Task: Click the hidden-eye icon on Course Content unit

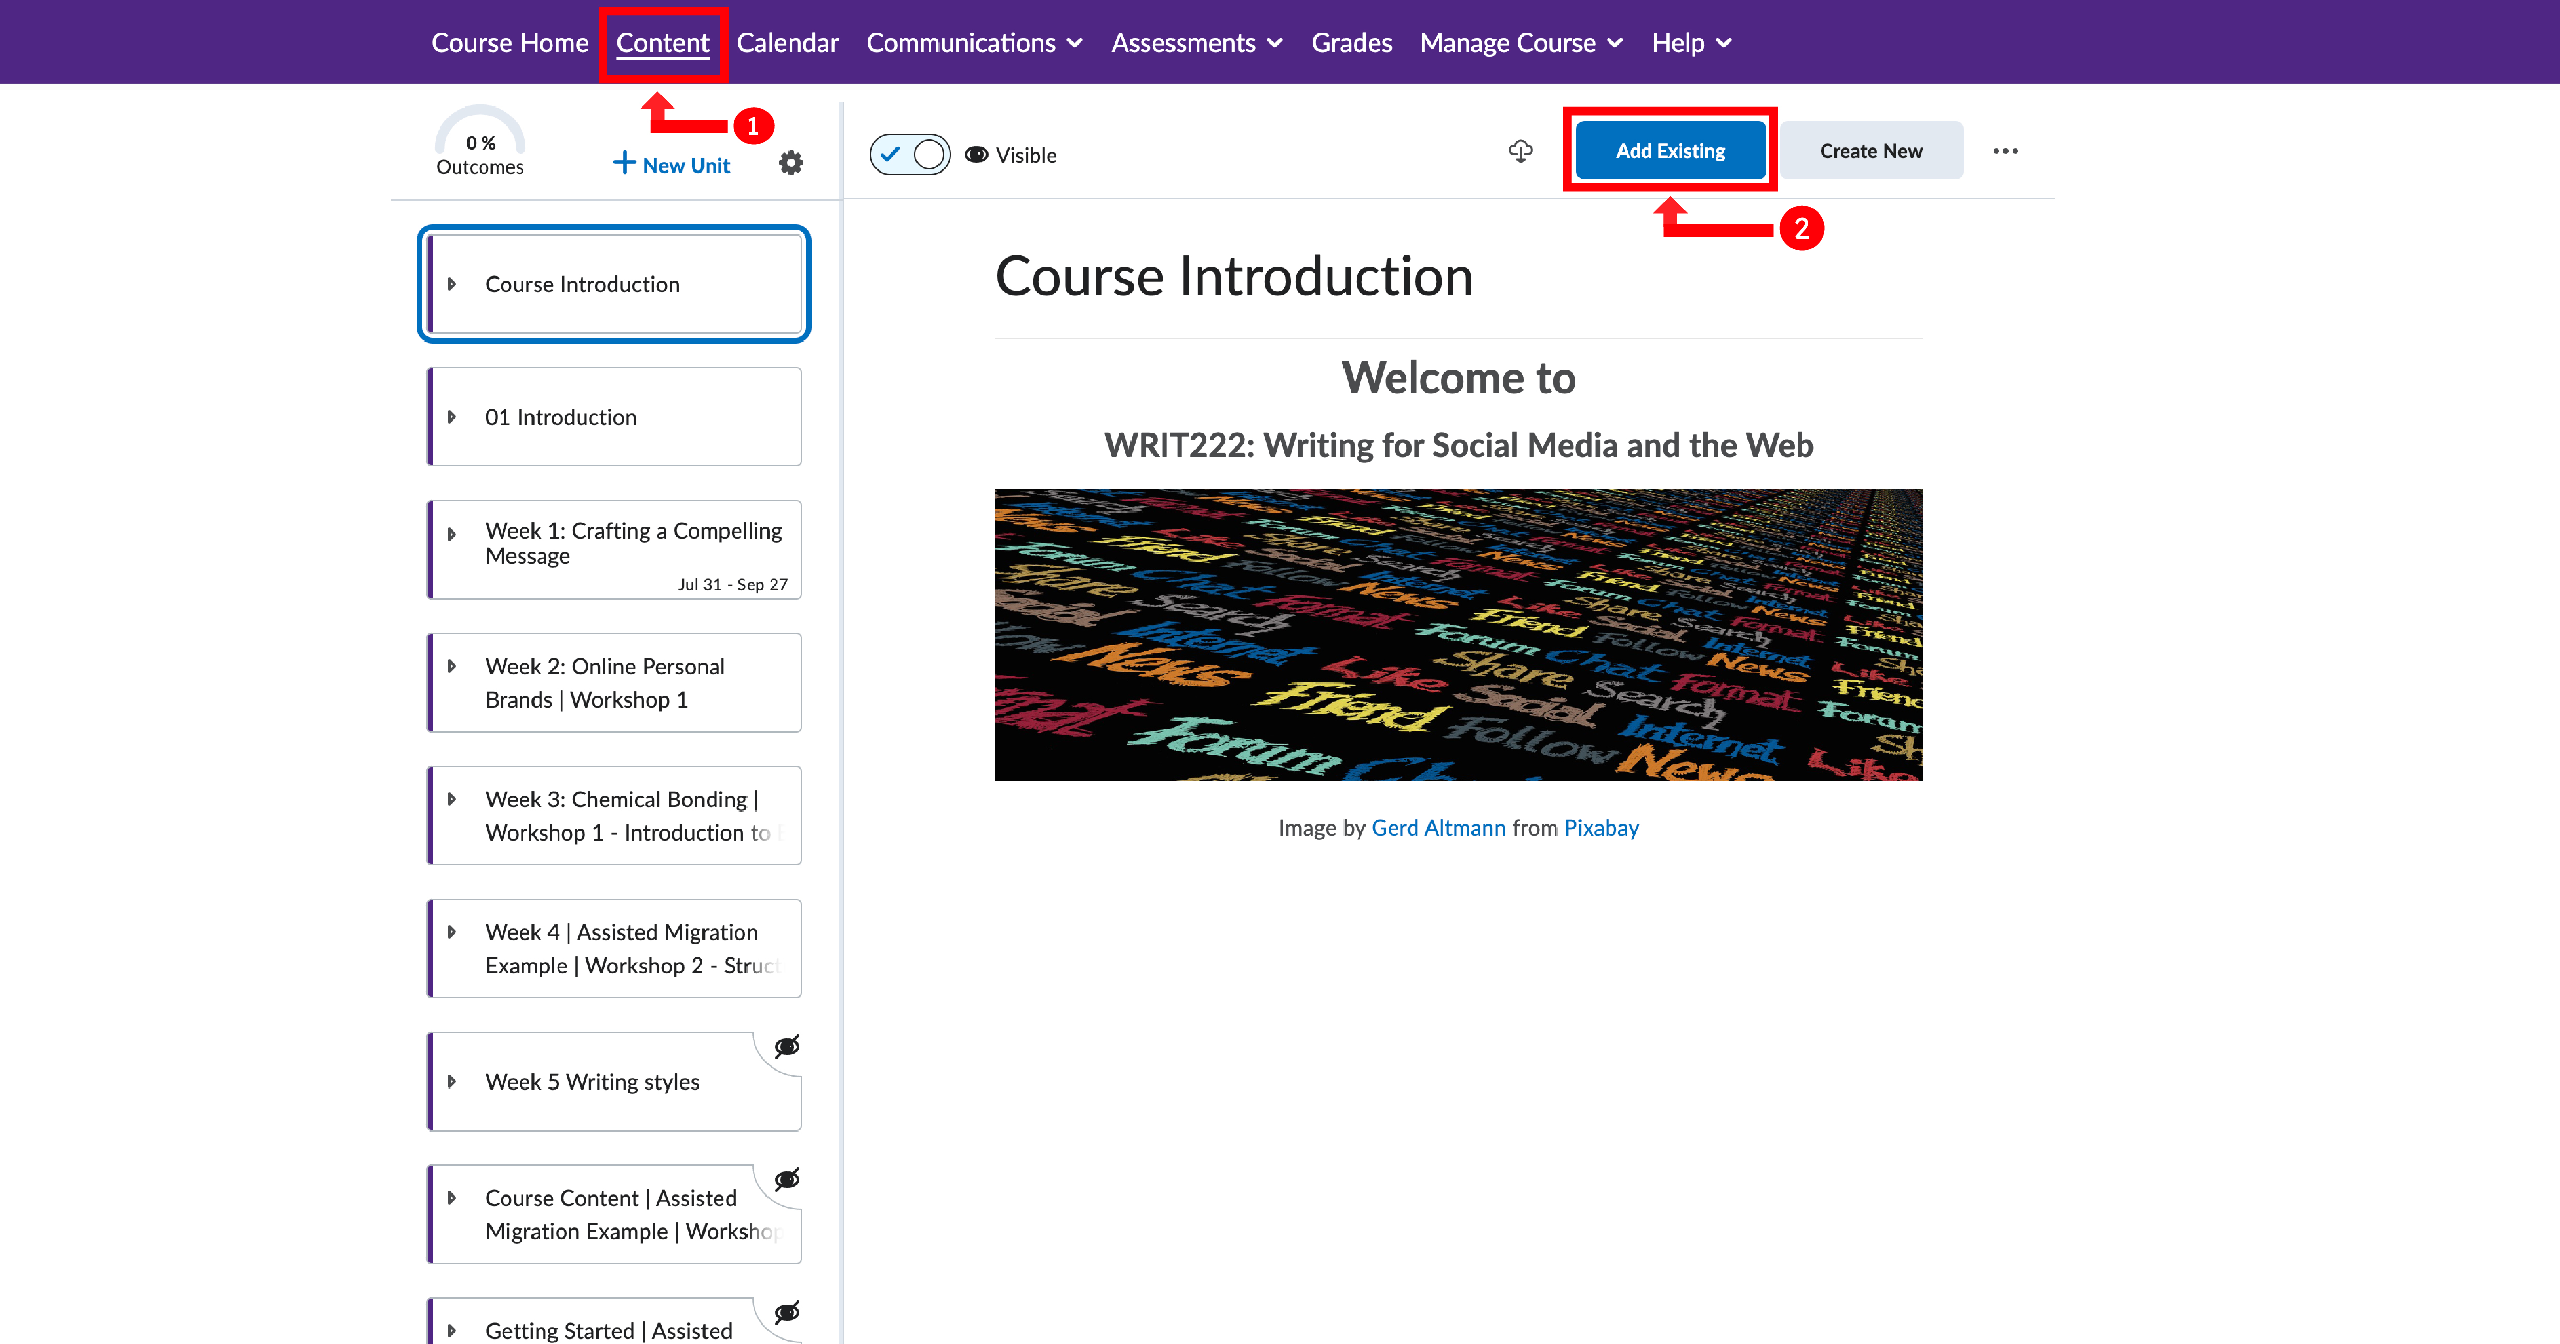Action: click(786, 1179)
